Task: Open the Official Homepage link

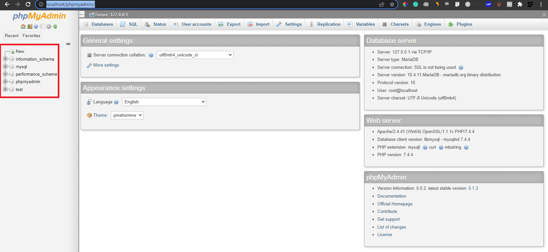Action: pos(395,204)
